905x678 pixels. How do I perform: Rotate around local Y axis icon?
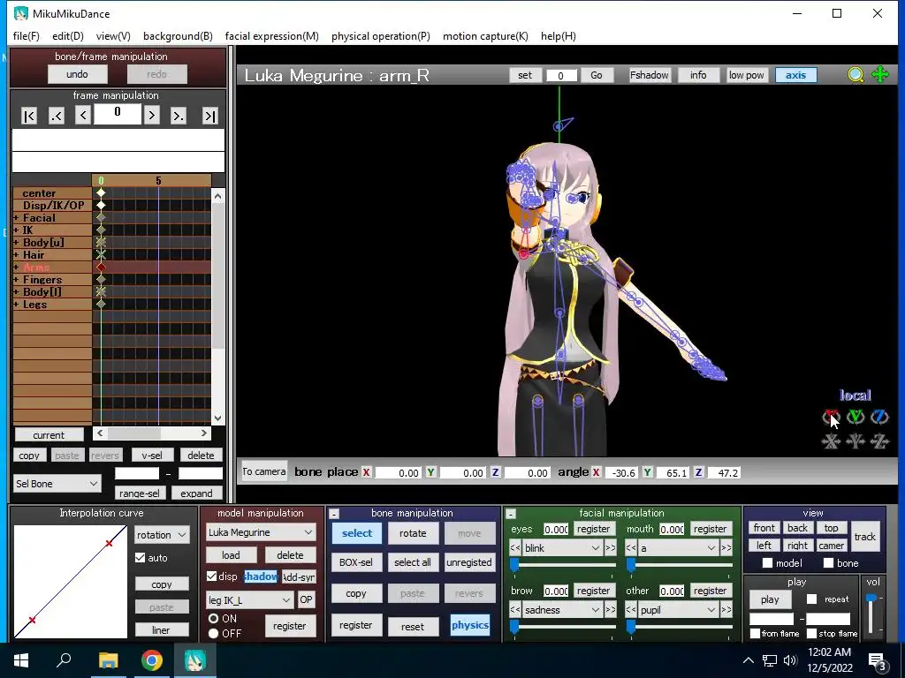pyautogui.click(x=856, y=417)
